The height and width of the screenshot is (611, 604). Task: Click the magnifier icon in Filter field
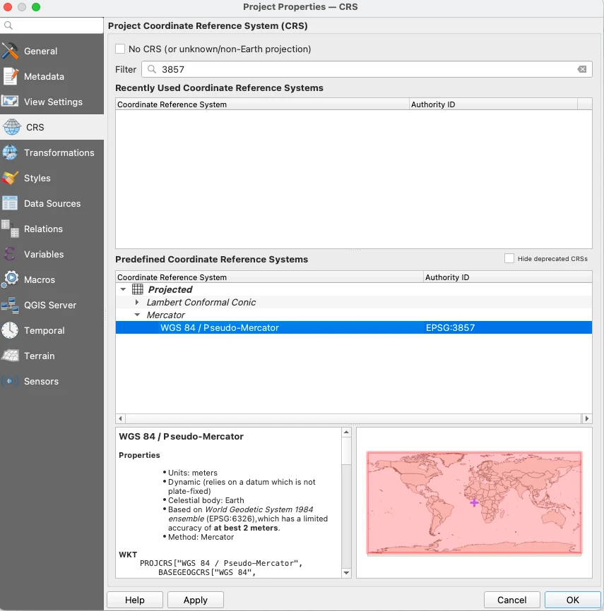coord(152,69)
